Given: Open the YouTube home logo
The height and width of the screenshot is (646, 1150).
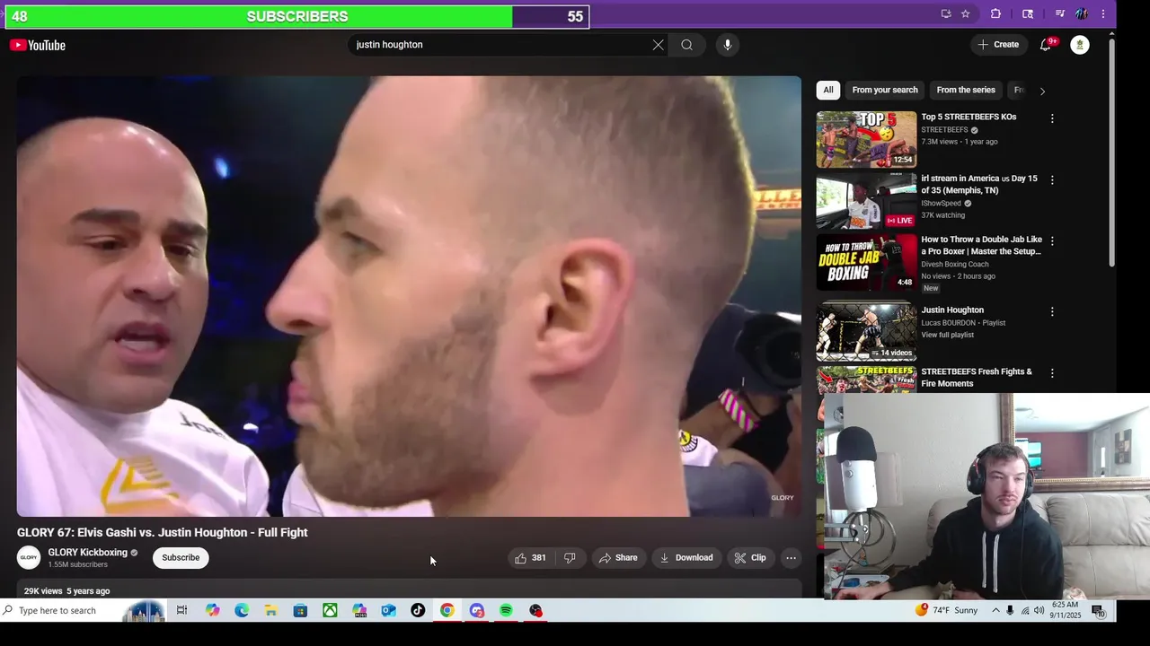Looking at the screenshot, I should pyautogui.click(x=38, y=45).
